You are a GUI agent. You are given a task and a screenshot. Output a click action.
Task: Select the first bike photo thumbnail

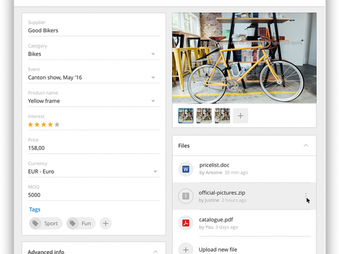pyautogui.click(x=186, y=116)
